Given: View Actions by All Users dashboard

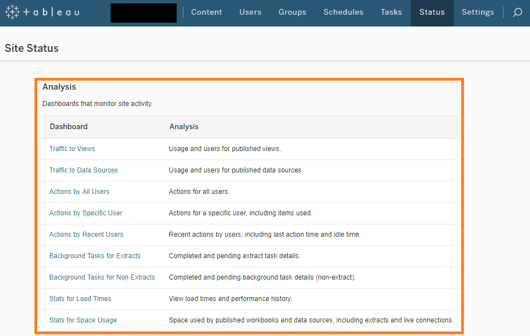Looking at the screenshot, I should coord(79,192).
